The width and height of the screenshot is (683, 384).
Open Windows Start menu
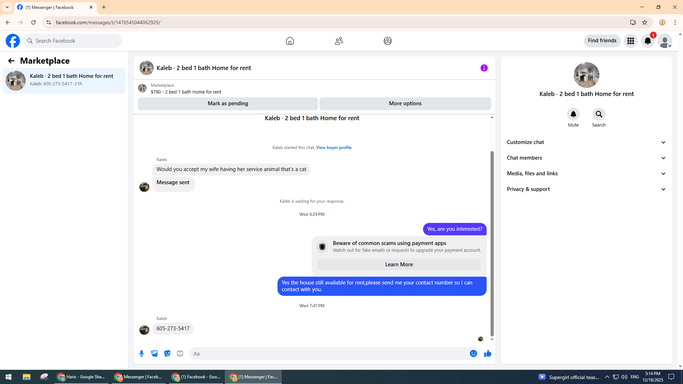9,377
